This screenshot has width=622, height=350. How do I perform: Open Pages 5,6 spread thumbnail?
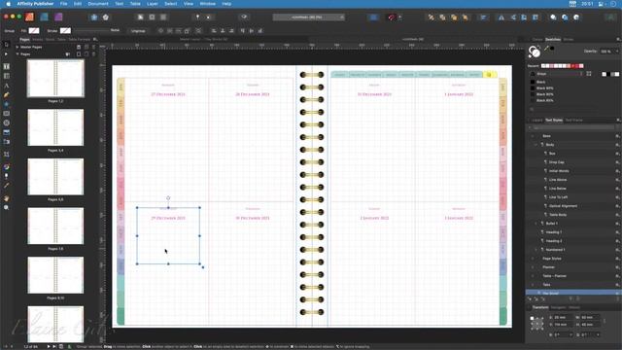pos(55,177)
